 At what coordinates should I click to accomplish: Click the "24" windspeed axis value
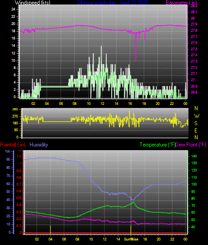click(13, 9)
